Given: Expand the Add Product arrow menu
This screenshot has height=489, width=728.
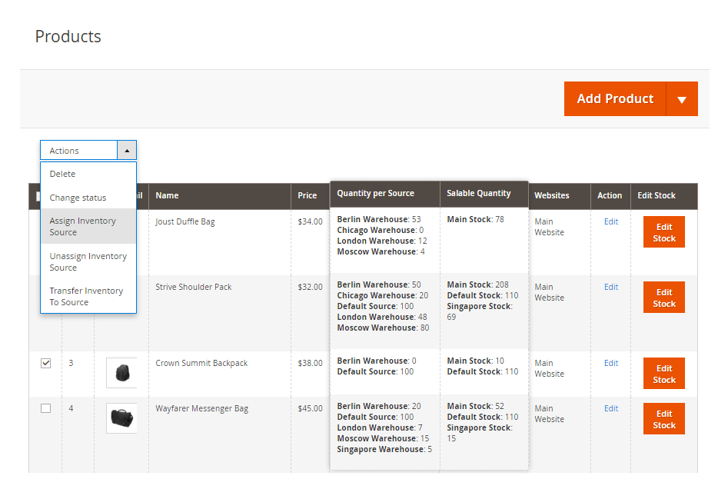Looking at the screenshot, I should [x=681, y=99].
